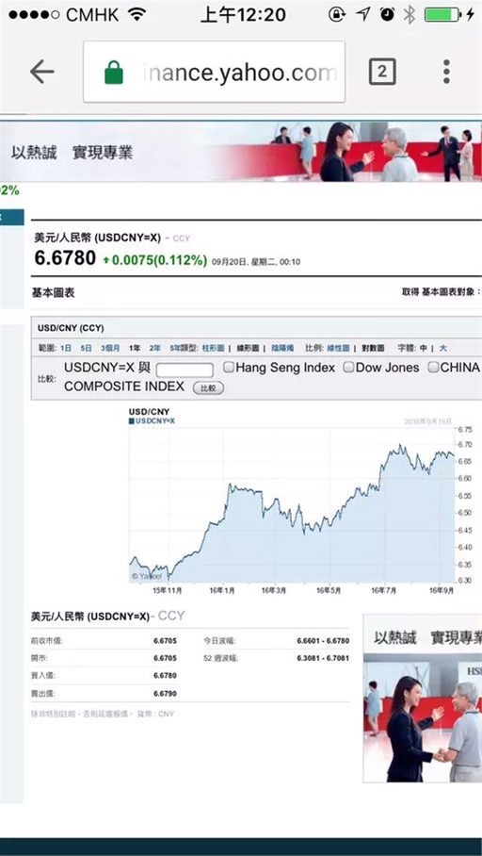Select the 1年 chart range
The image size is (482, 856).
pyautogui.click(x=134, y=348)
